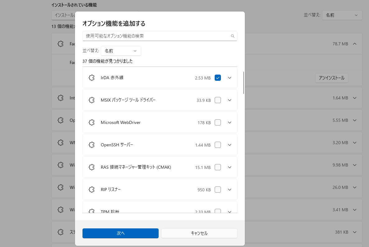Viewport: 369px width, 247px height.
Task: Click the RAS 接続マネージャー feature icon
Action: (x=91, y=167)
